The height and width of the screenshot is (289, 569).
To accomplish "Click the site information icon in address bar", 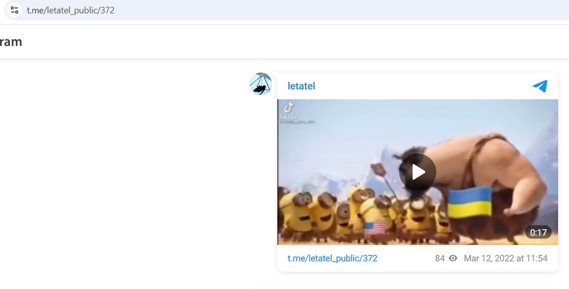I will tap(14, 10).
